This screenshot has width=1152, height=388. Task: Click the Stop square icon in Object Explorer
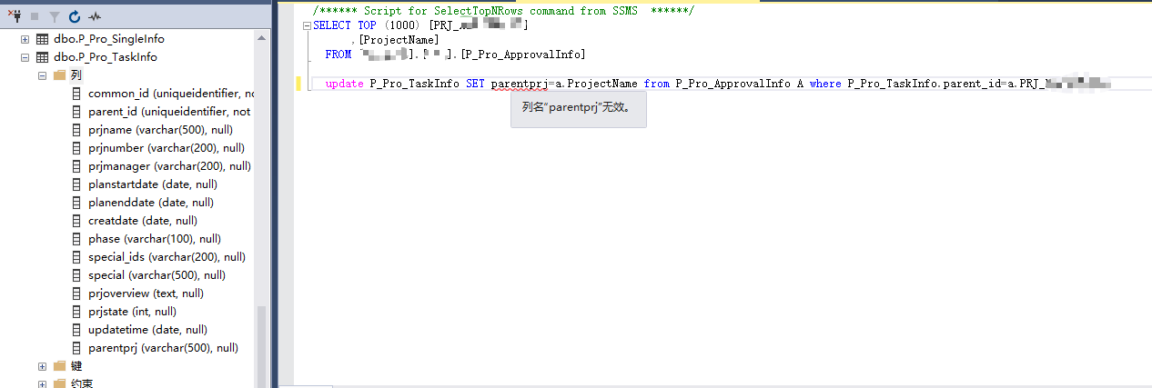[x=35, y=16]
